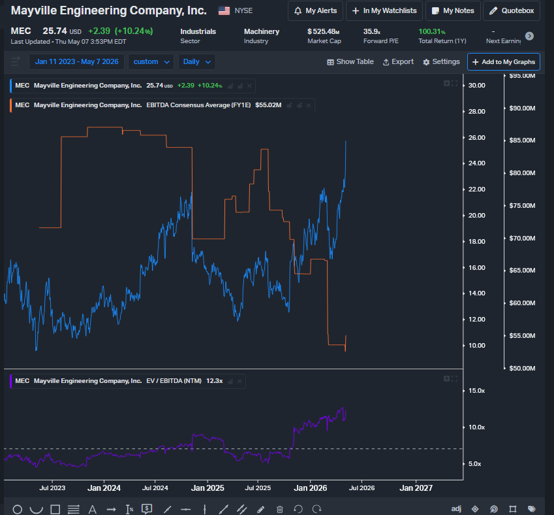Image resolution: width=554 pixels, height=515 pixels.
Task: Select the rectangle drawing tool
Action: coord(55,509)
